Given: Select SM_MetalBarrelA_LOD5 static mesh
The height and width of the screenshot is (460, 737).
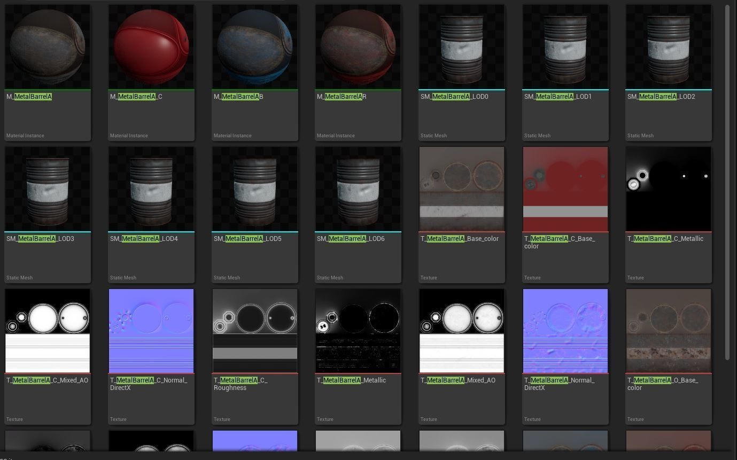Looking at the screenshot, I should (255, 215).
